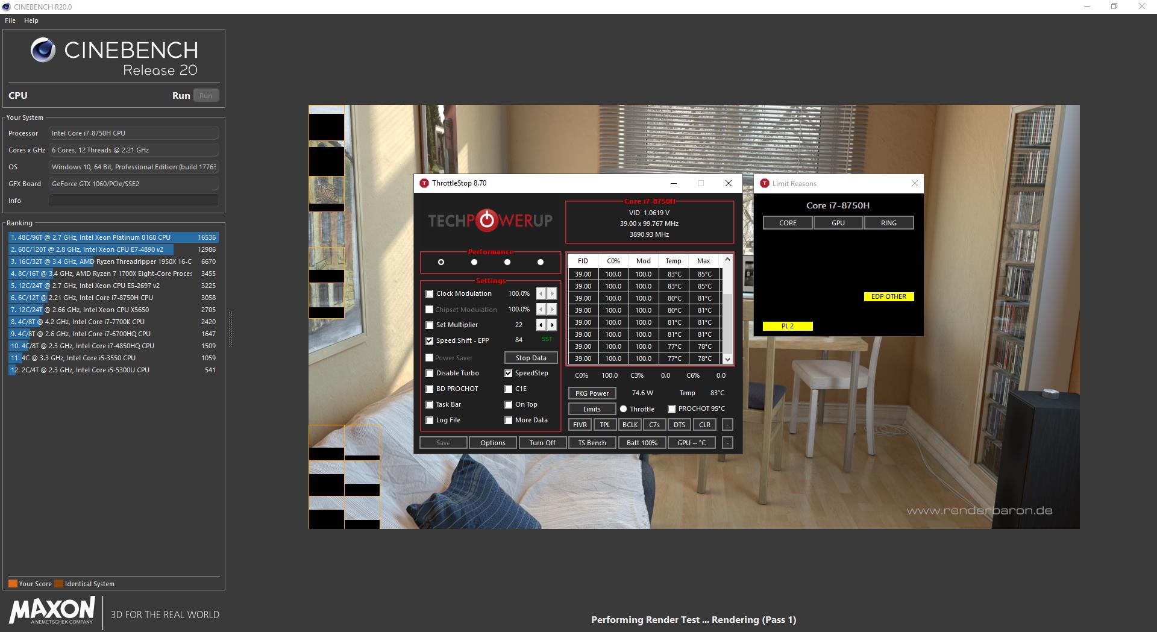The width and height of the screenshot is (1157, 632).
Task: Toggle the PROCHOT 95°C checkbox
Action: 672,409
